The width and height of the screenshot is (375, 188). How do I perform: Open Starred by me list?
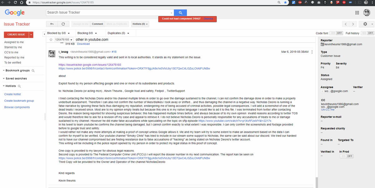pyautogui.click(x=13, y=47)
